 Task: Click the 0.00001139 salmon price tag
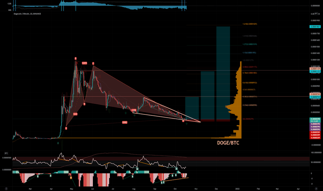(315, 69)
